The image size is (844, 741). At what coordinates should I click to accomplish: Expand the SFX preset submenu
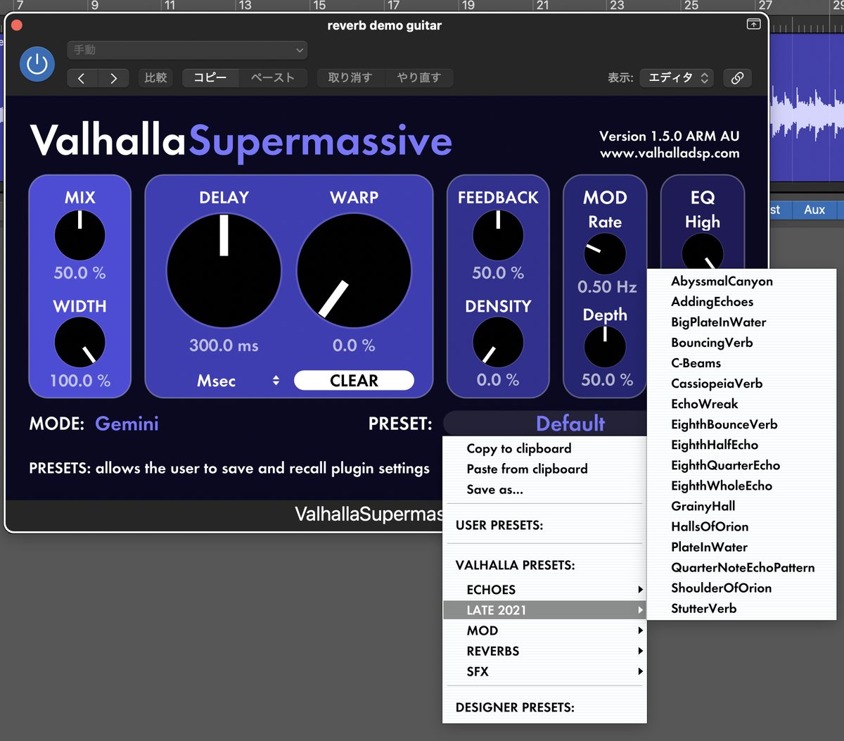click(544, 671)
